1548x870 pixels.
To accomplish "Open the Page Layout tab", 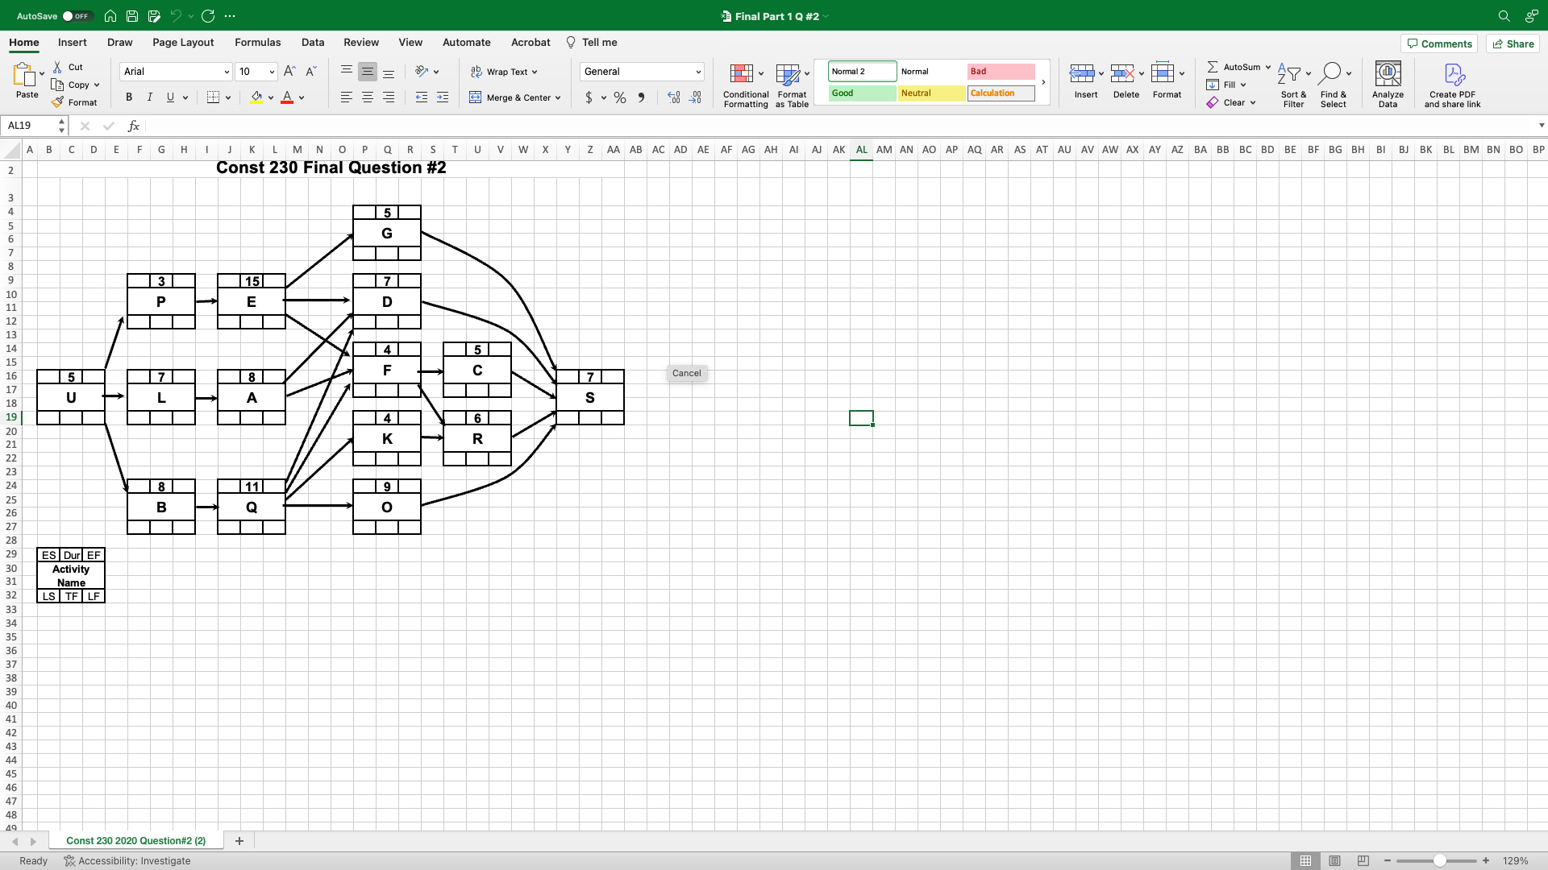I will (183, 43).
